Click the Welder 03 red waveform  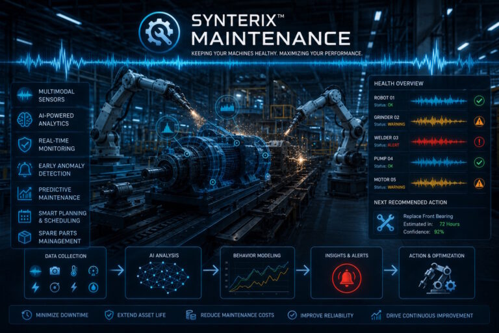pos(439,142)
